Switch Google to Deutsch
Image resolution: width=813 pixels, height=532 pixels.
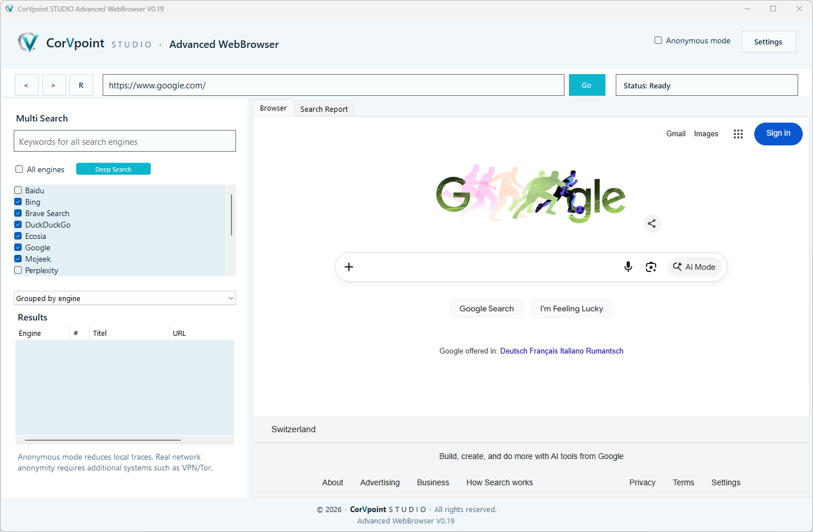514,351
